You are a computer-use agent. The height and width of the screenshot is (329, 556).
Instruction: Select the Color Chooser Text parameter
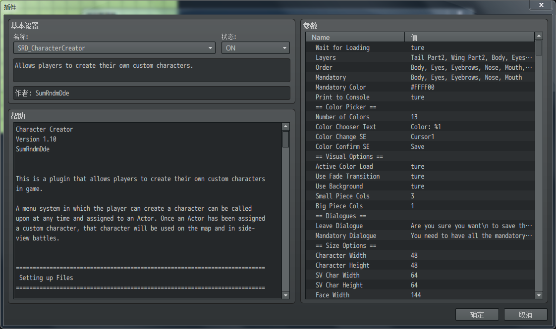(x=420, y=127)
